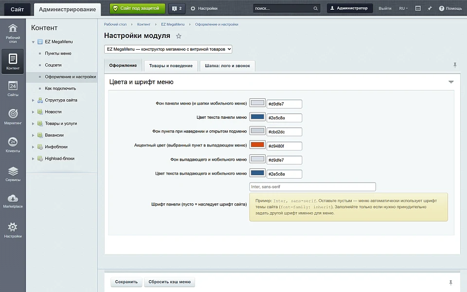Click the search magnifier icon
The width and height of the screenshot is (467, 292).
(315, 8)
